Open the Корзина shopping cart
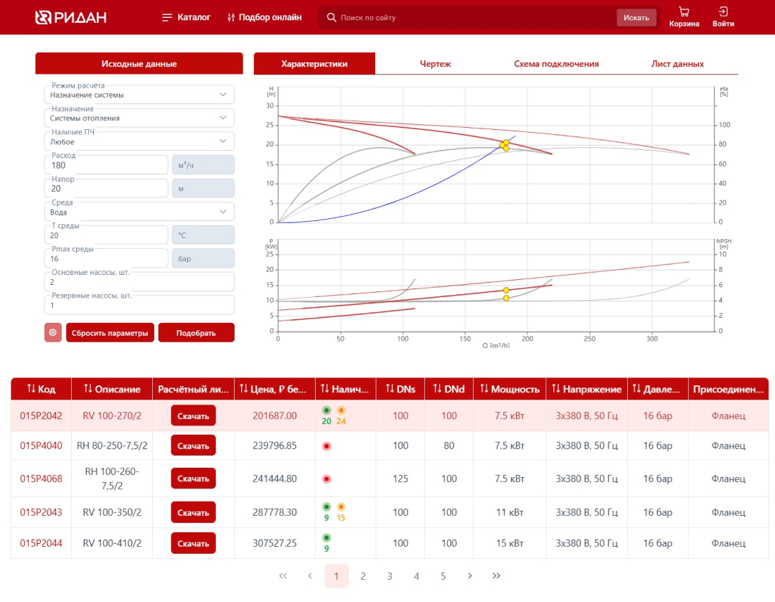This screenshot has height=602, width=775. tap(684, 17)
